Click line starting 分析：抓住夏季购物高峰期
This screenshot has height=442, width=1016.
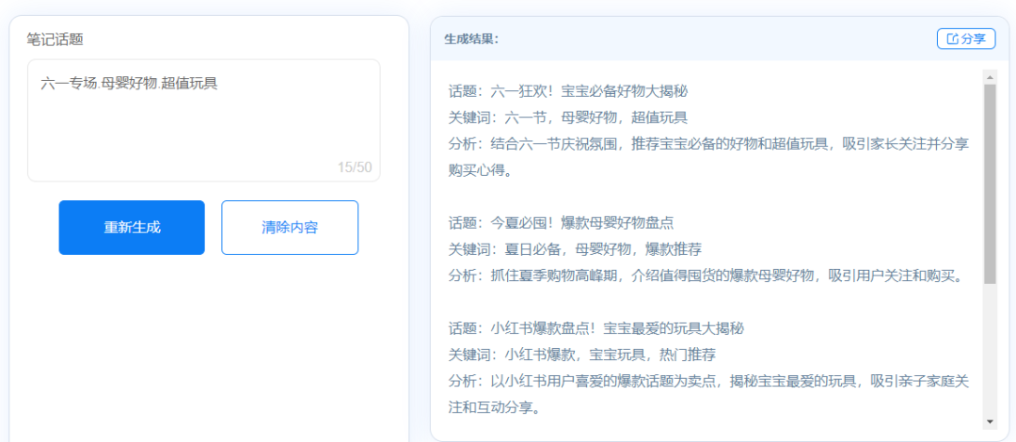point(706,276)
